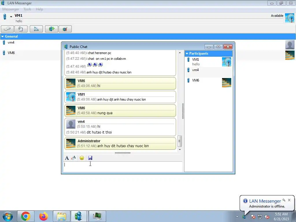Open Firefox from taskbar
Image resolution: width=296 pixels, height=222 pixels.
44,216
